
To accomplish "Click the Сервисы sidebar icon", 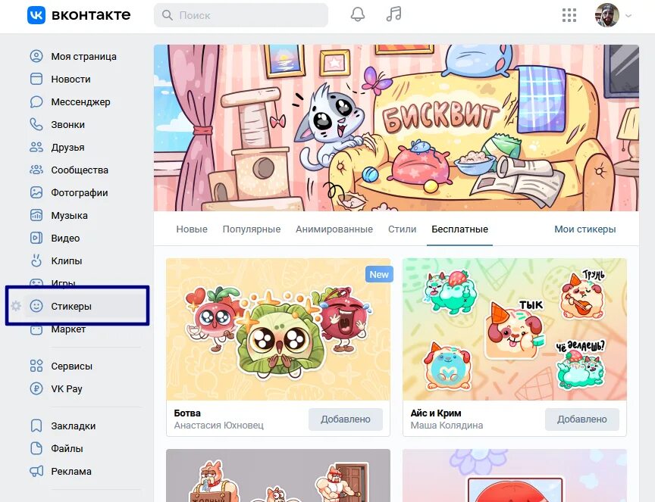I will tap(36, 366).
